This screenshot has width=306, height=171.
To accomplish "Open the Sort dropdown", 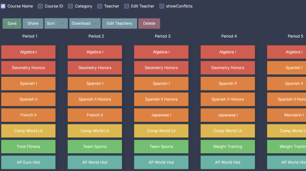I will click(x=56, y=23).
